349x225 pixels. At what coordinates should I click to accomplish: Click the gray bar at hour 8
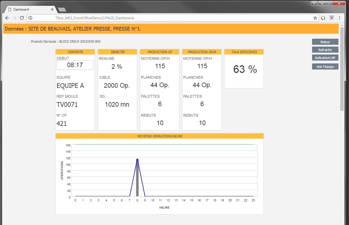pyautogui.click(x=137, y=177)
